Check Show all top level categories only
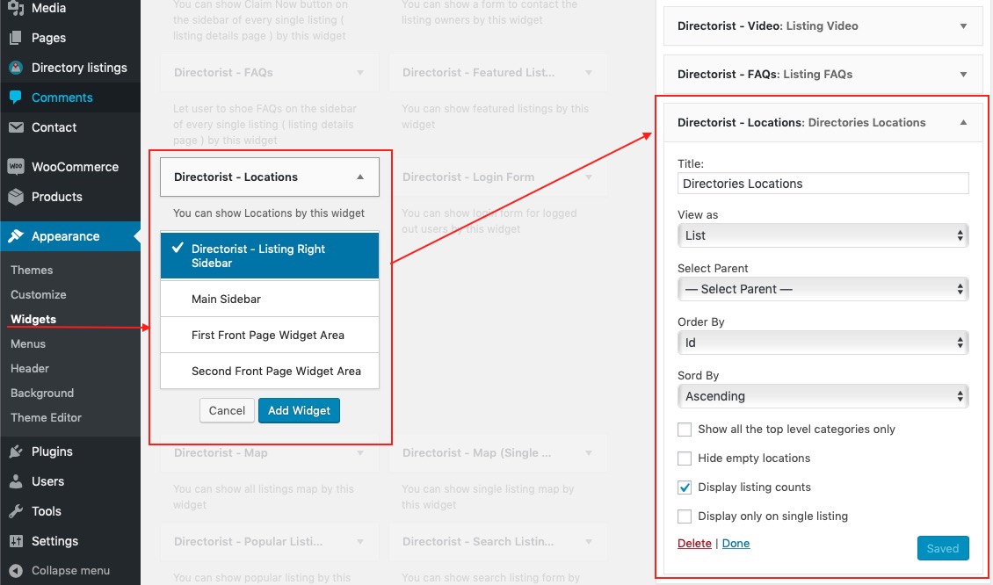This screenshot has height=585, width=993. click(685, 430)
